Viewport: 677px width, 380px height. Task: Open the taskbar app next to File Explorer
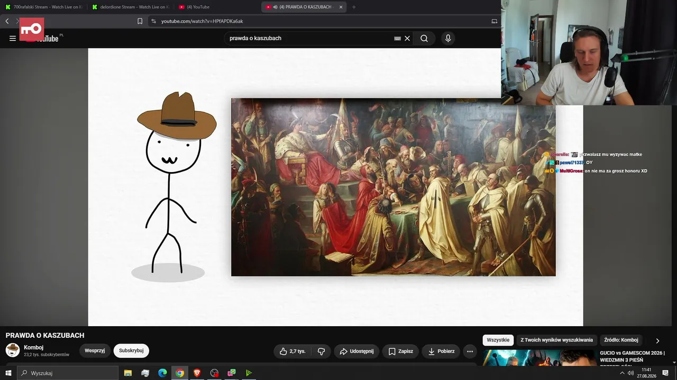coord(145,373)
